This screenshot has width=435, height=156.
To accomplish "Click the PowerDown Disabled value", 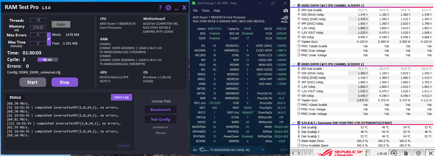I will [x=247, y=136].
